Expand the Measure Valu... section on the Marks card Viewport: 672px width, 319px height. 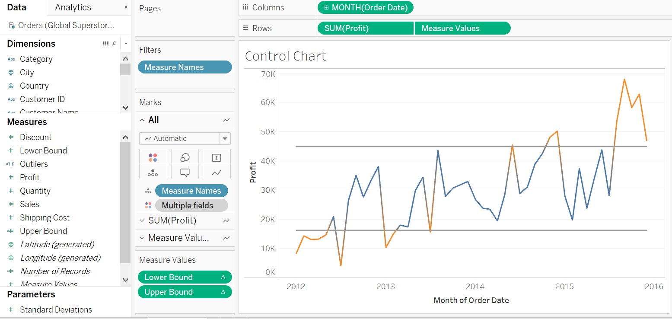pos(142,238)
